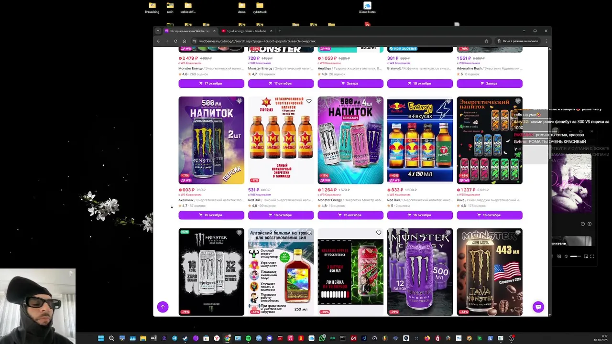Image resolution: width=612 pixels, height=344 pixels.
Task: Open Rave energy drink product title link
Action: click(489, 200)
